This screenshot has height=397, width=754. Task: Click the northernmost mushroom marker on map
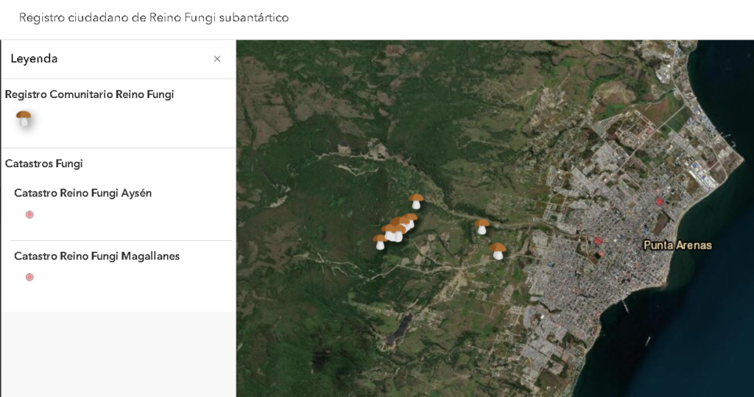click(x=416, y=201)
